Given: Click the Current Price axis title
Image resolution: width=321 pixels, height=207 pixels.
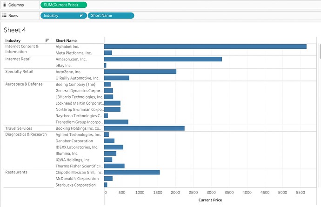Looking at the screenshot, I should (210, 200).
